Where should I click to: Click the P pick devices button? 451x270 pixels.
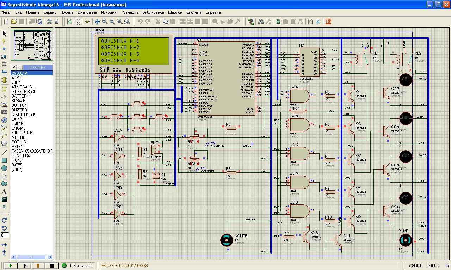[x=14, y=67]
